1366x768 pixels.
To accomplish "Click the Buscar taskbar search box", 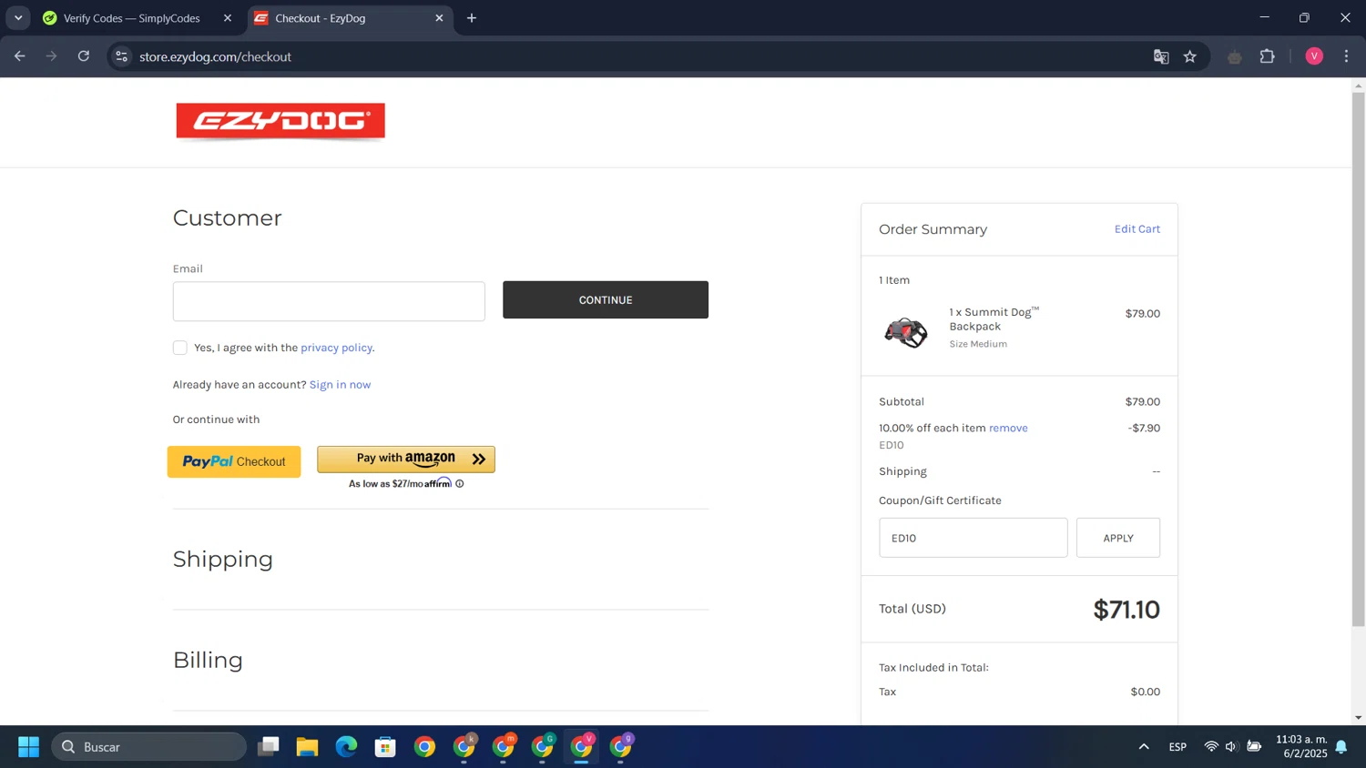I will tap(149, 747).
